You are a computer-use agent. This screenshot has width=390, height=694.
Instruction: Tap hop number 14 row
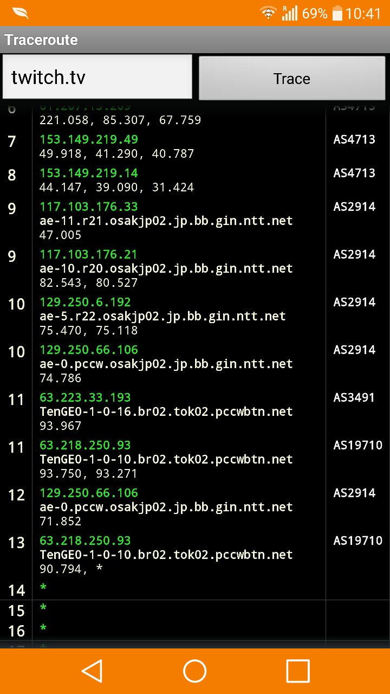click(x=16, y=590)
